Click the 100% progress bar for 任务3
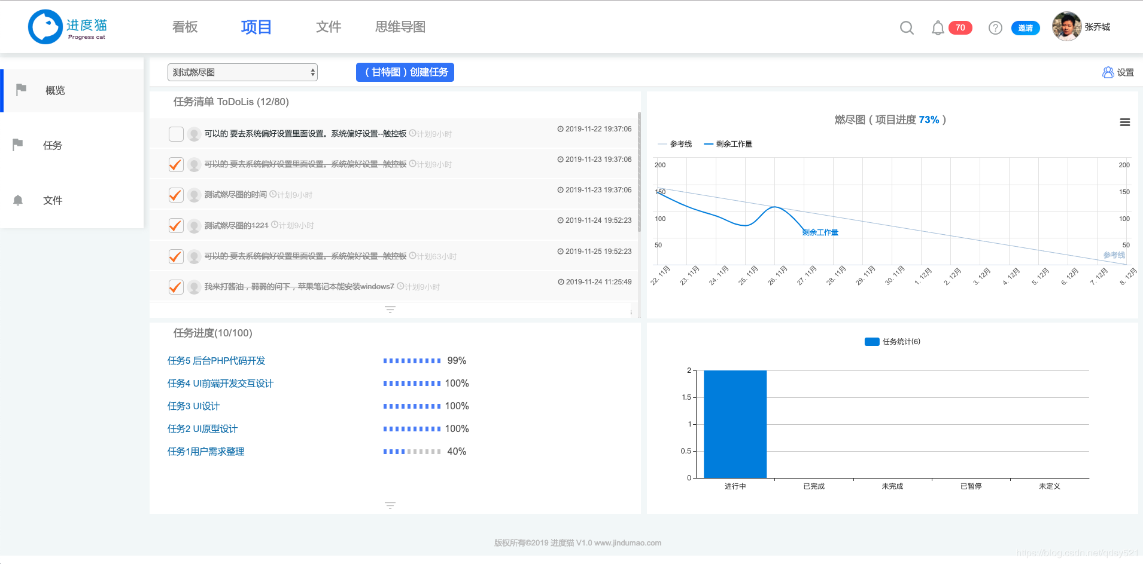 pyautogui.click(x=412, y=406)
